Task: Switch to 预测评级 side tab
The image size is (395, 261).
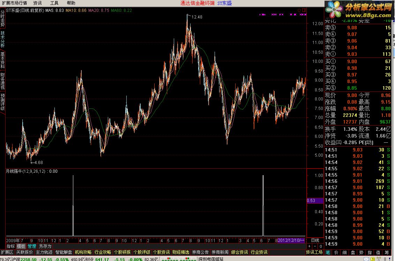Action: (2, 102)
